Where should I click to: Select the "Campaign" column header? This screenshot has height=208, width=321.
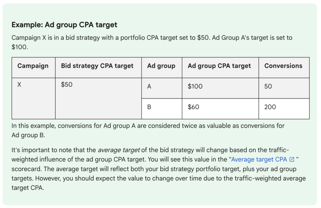33,66
